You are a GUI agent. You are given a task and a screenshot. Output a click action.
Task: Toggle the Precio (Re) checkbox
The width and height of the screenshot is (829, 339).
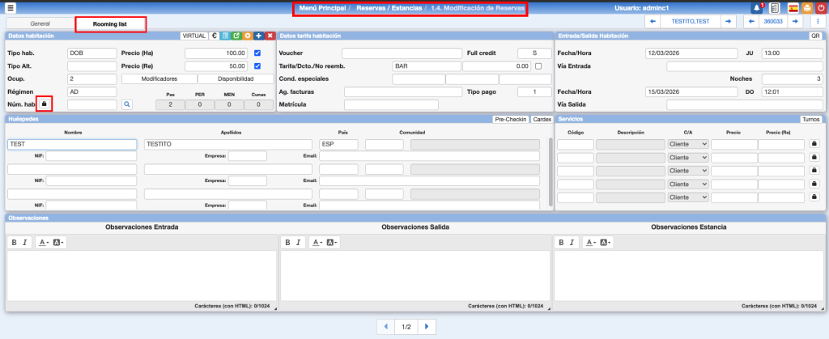(257, 66)
